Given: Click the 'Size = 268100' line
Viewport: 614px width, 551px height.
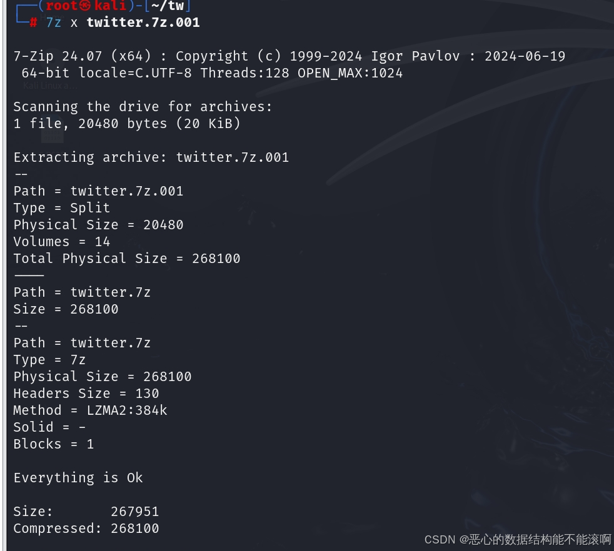Looking at the screenshot, I should [x=66, y=309].
